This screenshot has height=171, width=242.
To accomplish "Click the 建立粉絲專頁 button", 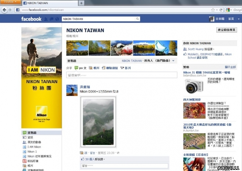I will point(226,30).
